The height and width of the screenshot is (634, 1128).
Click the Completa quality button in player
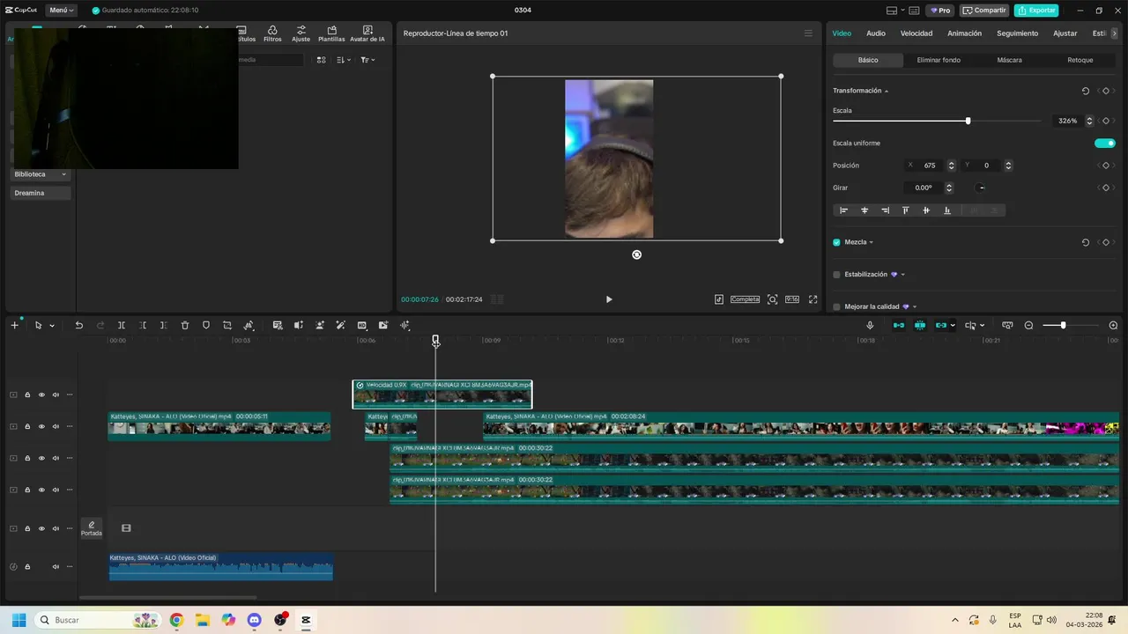pyautogui.click(x=745, y=299)
